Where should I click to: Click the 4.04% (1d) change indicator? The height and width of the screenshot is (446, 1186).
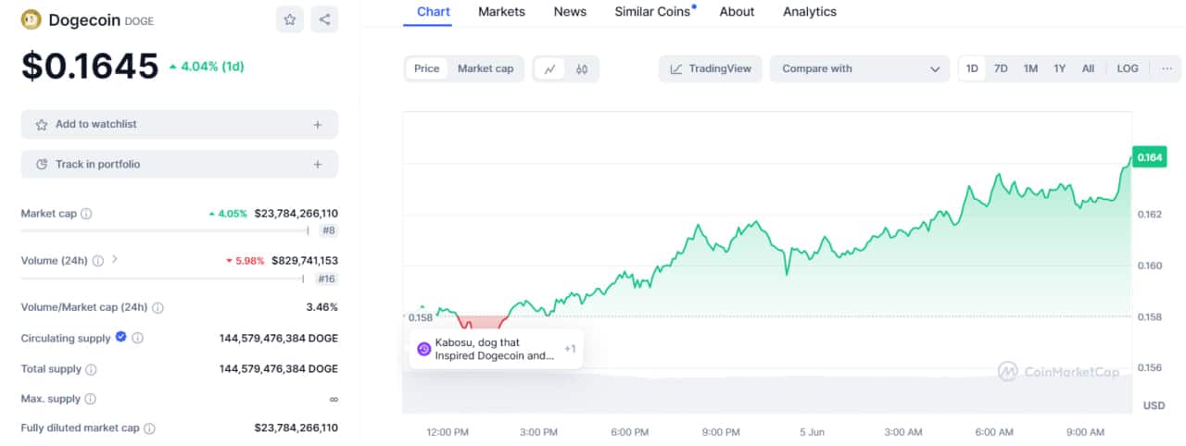click(x=207, y=67)
